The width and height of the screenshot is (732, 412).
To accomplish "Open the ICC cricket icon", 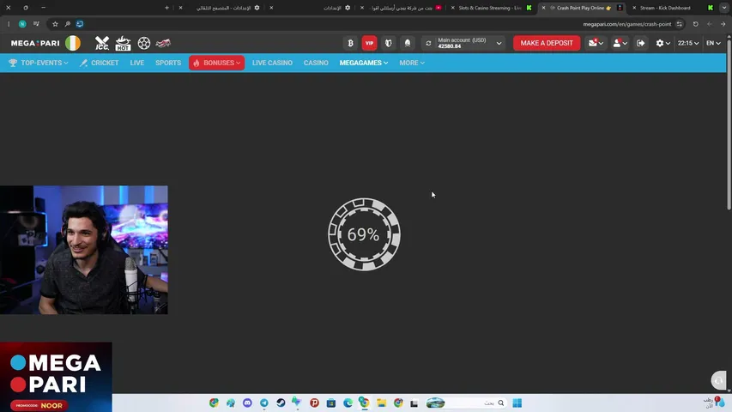I will [102, 43].
